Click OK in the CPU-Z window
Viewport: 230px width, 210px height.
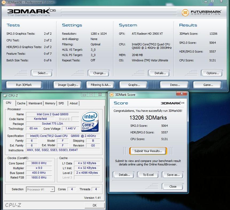pyautogui.click(x=95, y=205)
